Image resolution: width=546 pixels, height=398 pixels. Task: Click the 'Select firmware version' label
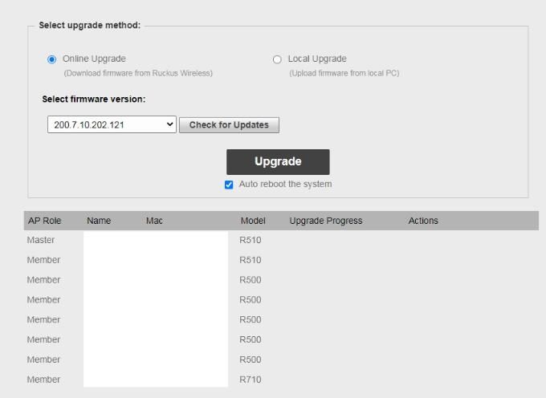93,99
